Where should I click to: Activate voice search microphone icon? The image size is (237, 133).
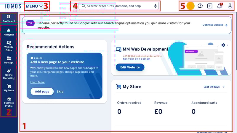click(x=155, y=6)
